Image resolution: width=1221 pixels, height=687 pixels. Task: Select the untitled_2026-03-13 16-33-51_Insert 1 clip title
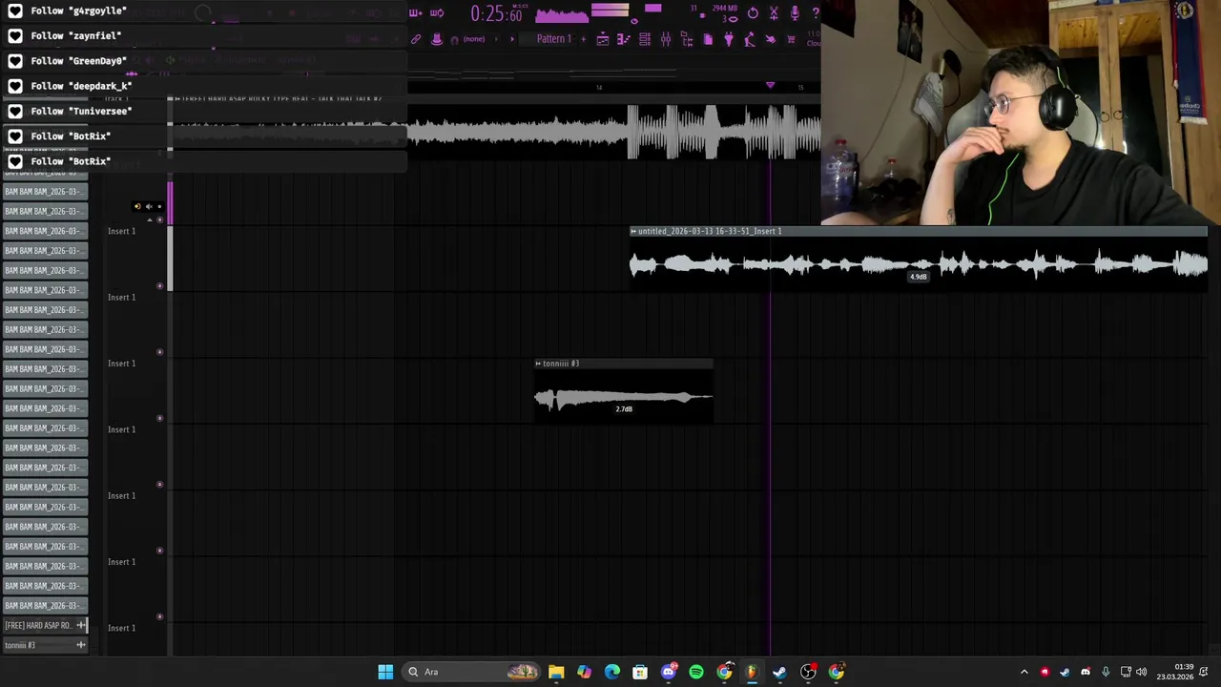click(709, 231)
